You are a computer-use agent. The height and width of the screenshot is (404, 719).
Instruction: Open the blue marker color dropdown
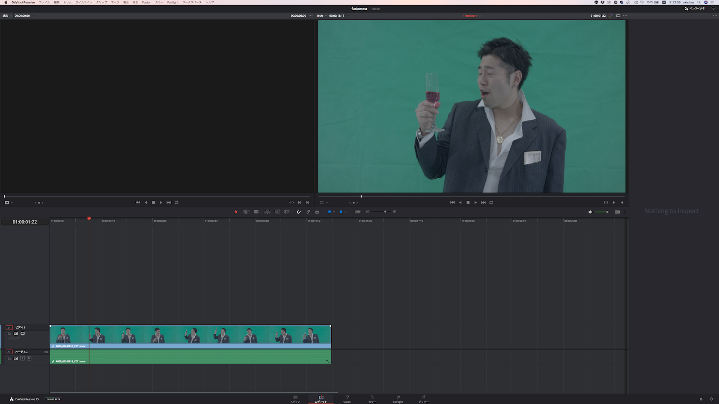click(345, 212)
